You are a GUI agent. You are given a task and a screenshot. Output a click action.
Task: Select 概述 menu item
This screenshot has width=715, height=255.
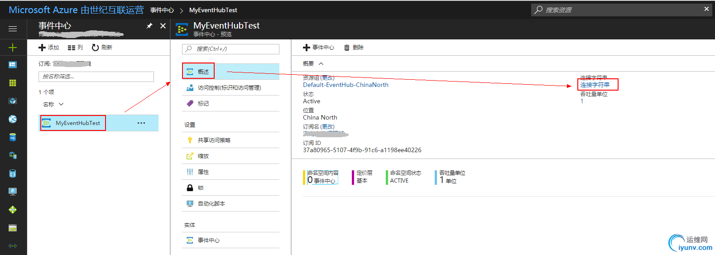point(230,72)
